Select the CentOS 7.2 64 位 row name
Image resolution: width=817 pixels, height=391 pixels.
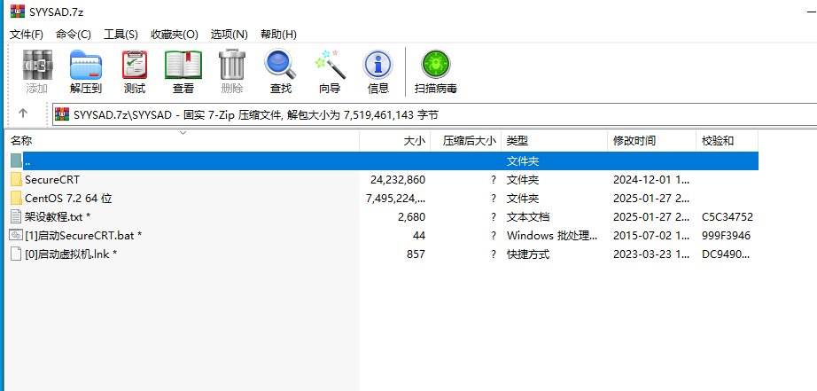[68, 199]
